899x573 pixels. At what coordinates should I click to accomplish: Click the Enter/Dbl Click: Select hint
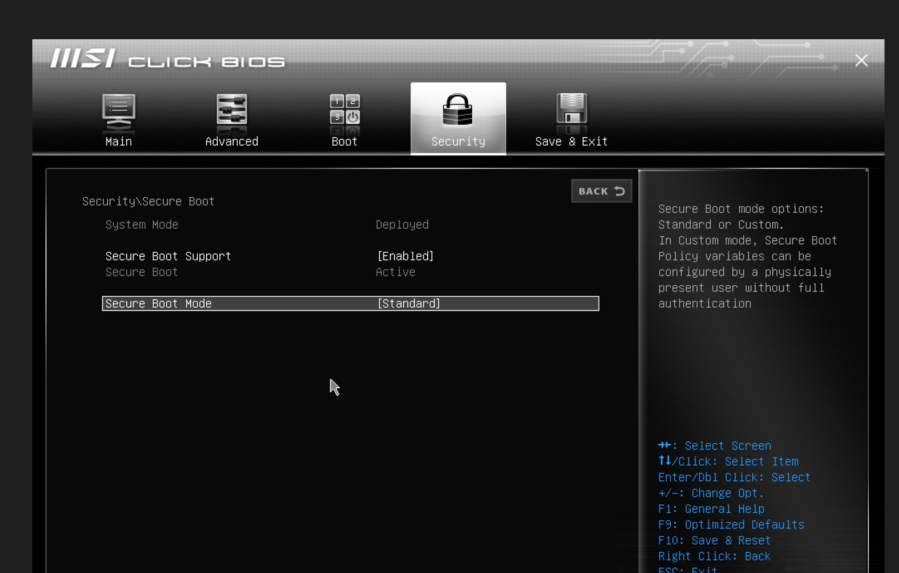click(734, 477)
